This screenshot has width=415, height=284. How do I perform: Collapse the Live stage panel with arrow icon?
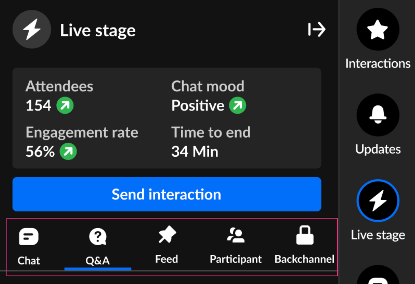(316, 30)
